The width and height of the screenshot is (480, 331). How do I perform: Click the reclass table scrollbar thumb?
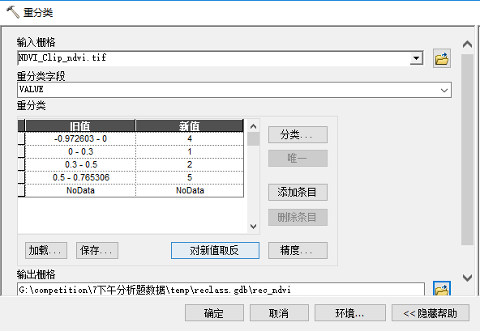click(253, 139)
